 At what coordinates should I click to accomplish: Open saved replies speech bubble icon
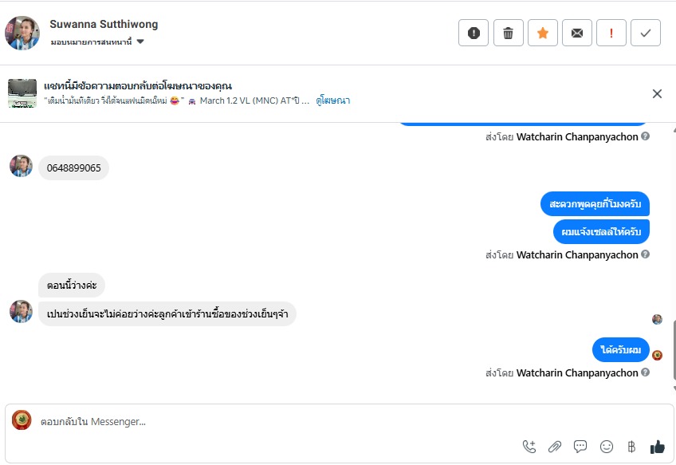pos(580,447)
